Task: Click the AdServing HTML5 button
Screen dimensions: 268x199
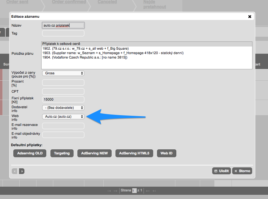Action: click(134, 153)
